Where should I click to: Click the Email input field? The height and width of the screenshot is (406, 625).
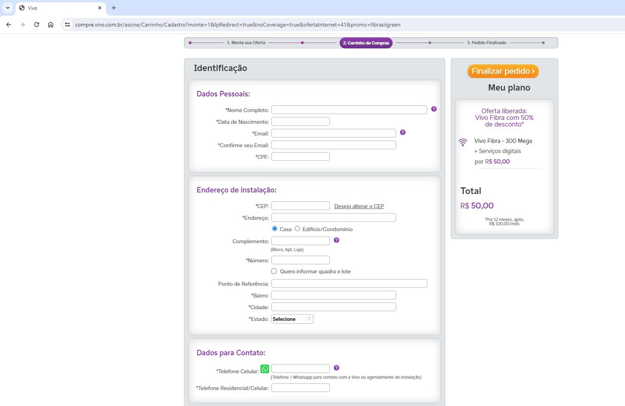tap(334, 133)
